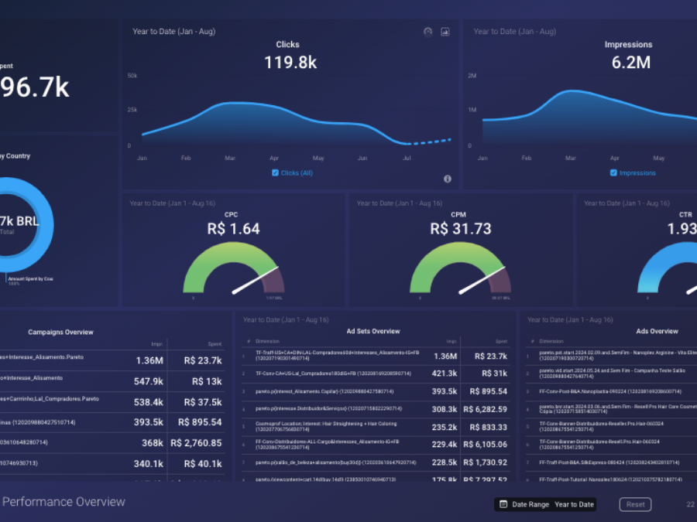The height and width of the screenshot is (522, 697).
Task: Uncheck the Clicks (All) legend checkbox
Action: [x=276, y=173]
